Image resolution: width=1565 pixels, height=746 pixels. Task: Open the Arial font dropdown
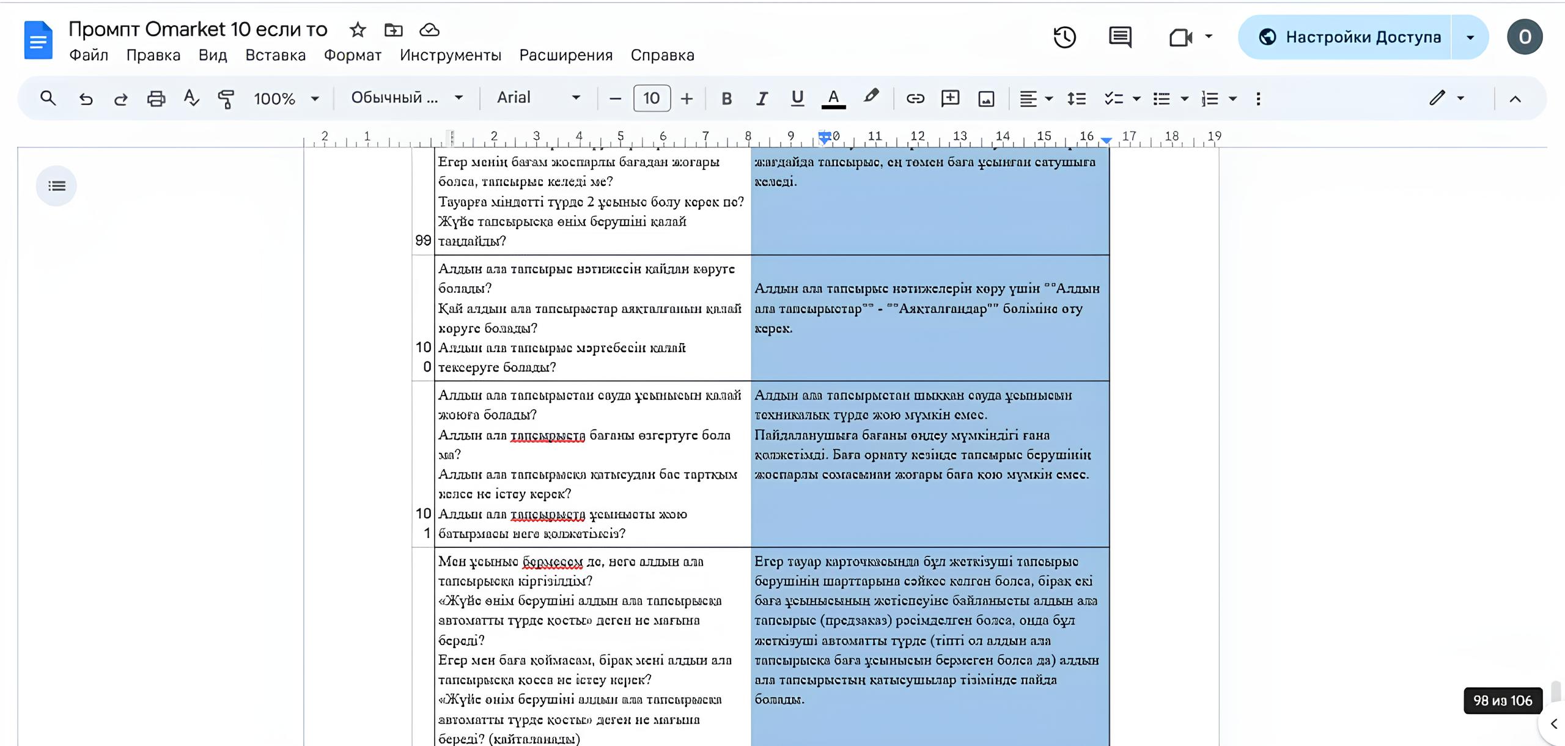(538, 98)
